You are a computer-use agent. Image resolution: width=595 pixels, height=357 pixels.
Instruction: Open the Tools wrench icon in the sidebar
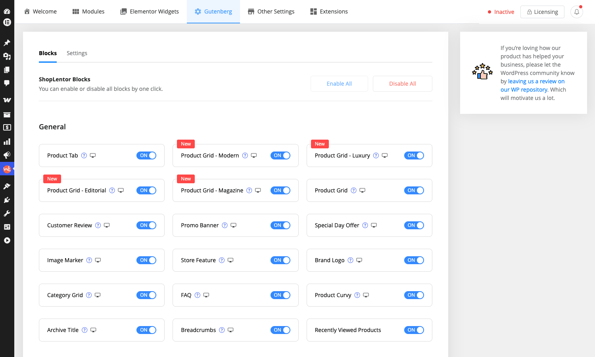(x=7, y=213)
